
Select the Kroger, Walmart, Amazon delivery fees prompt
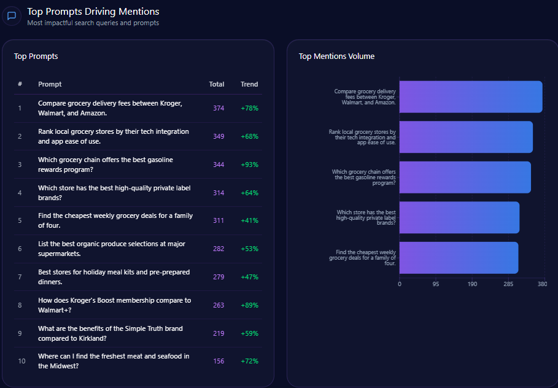110,108
